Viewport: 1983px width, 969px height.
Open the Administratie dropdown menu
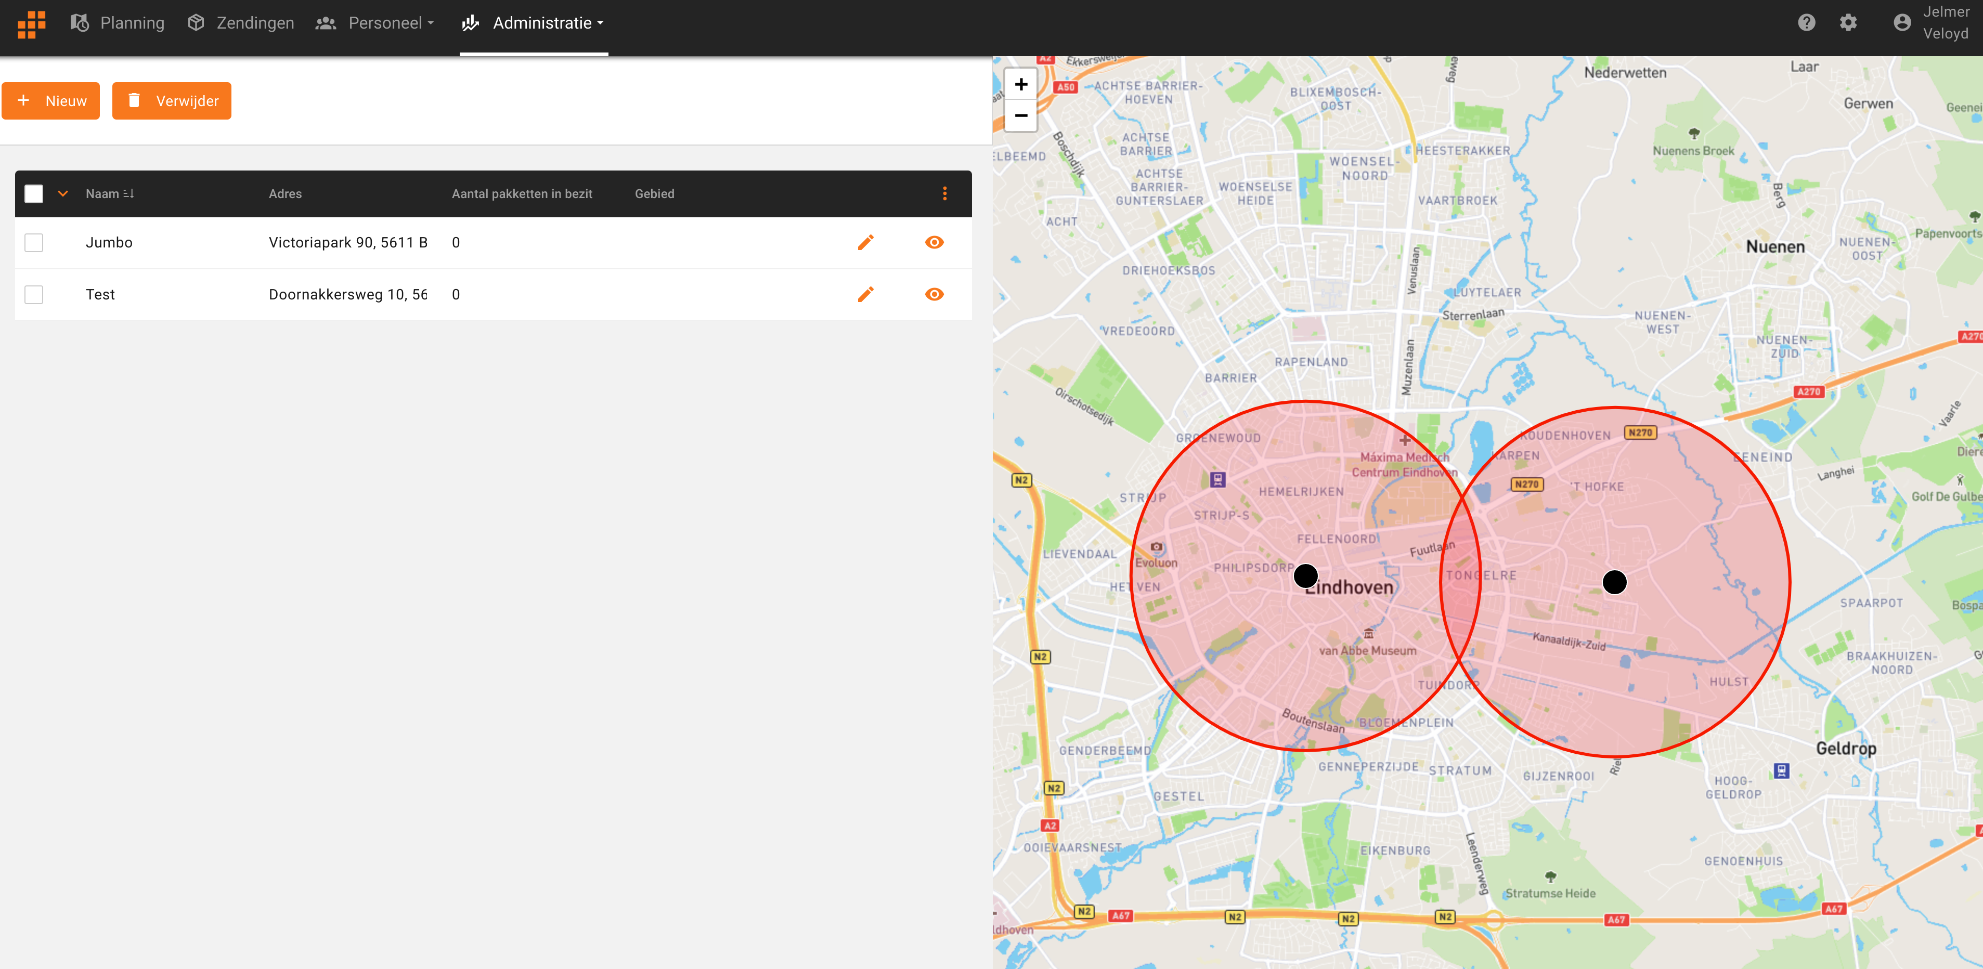534,23
